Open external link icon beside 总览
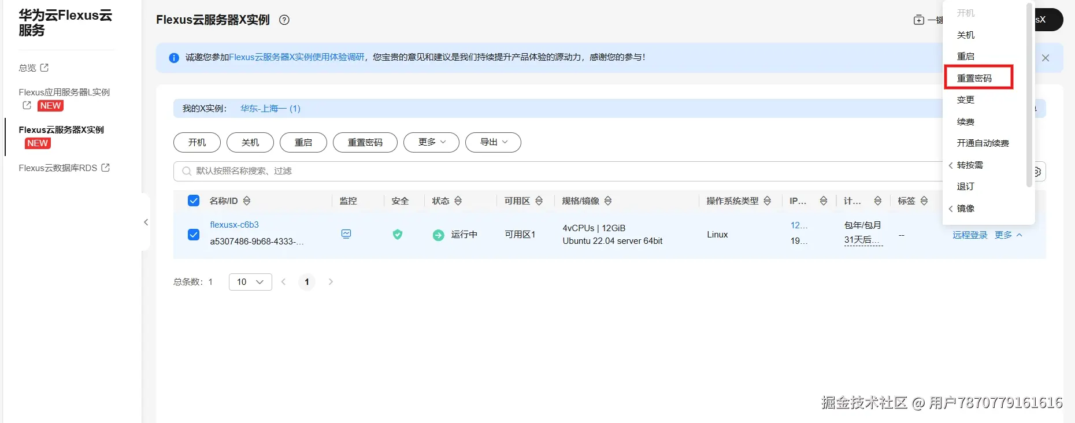Screen dimensions: 1075x423 tap(44, 68)
